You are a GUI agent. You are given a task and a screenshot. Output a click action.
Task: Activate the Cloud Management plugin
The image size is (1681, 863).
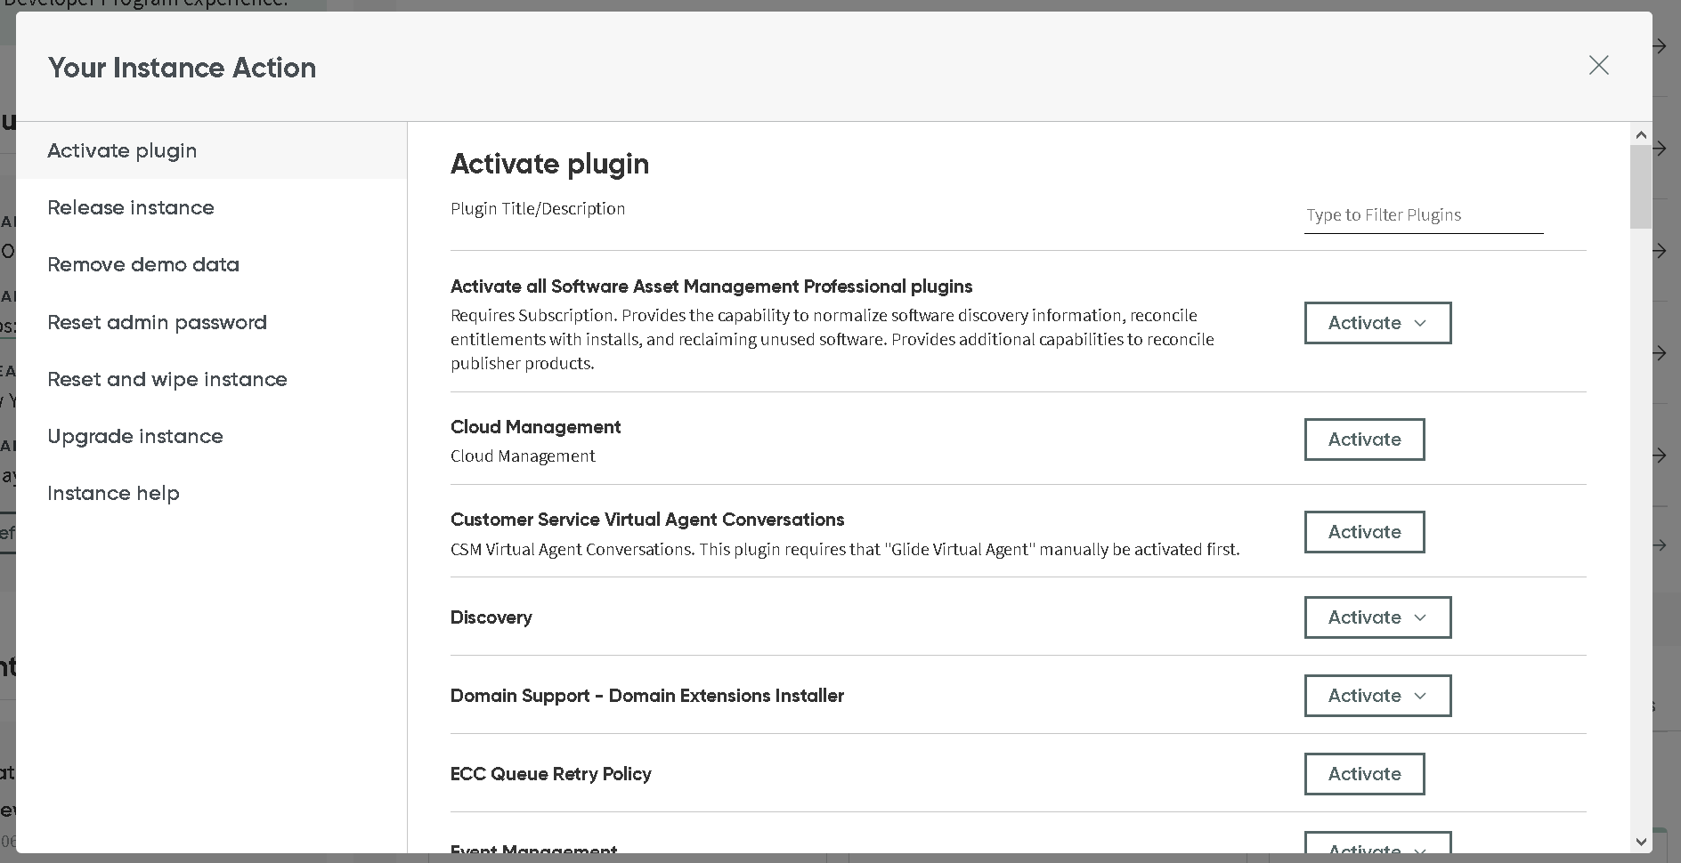pyautogui.click(x=1364, y=440)
